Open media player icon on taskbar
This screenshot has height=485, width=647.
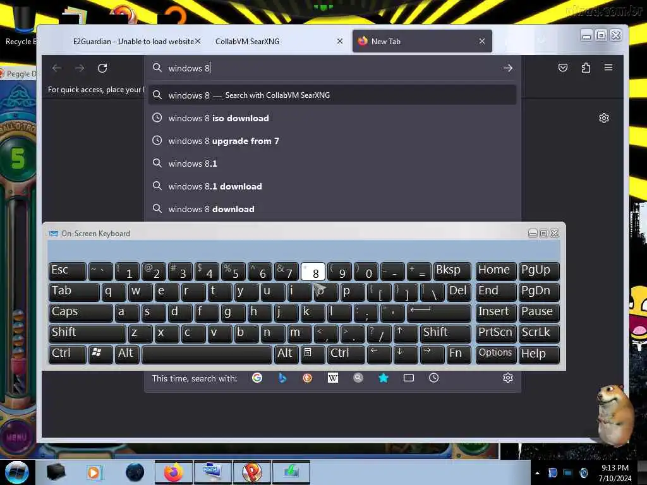tap(94, 472)
